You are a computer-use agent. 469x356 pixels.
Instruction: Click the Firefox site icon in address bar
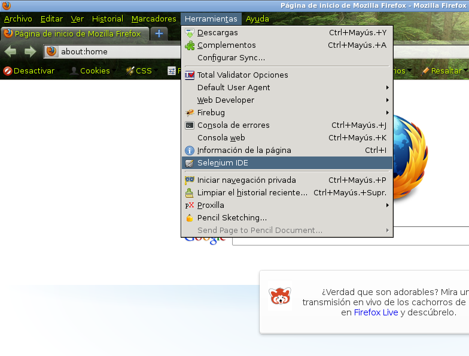point(51,51)
